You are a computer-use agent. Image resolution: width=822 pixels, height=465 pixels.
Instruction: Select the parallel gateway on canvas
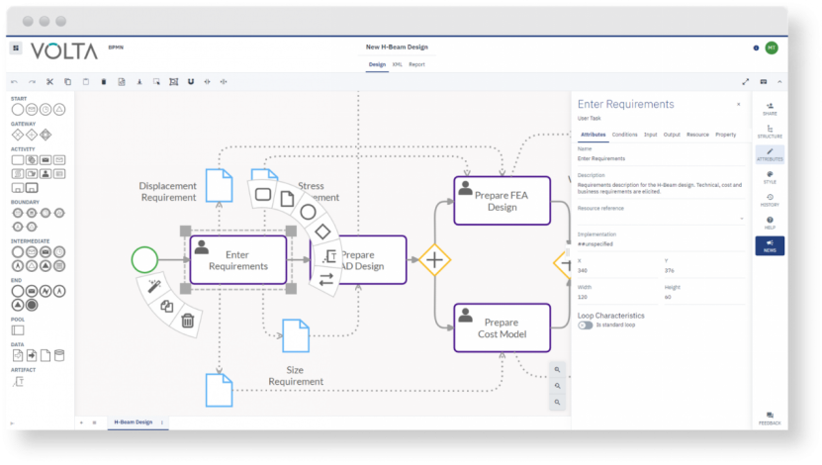434,259
